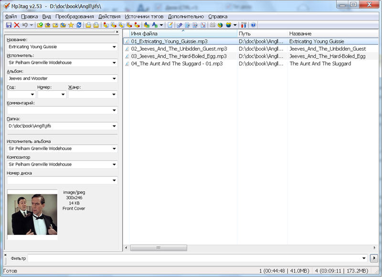The width and height of the screenshot is (382, 277).
Task: Sort by Путь column header
Action: [262, 33]
